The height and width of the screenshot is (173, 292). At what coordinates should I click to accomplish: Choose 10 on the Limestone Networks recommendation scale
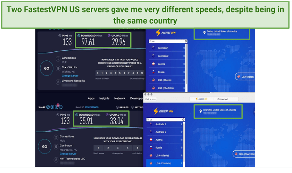click(142, 73)
